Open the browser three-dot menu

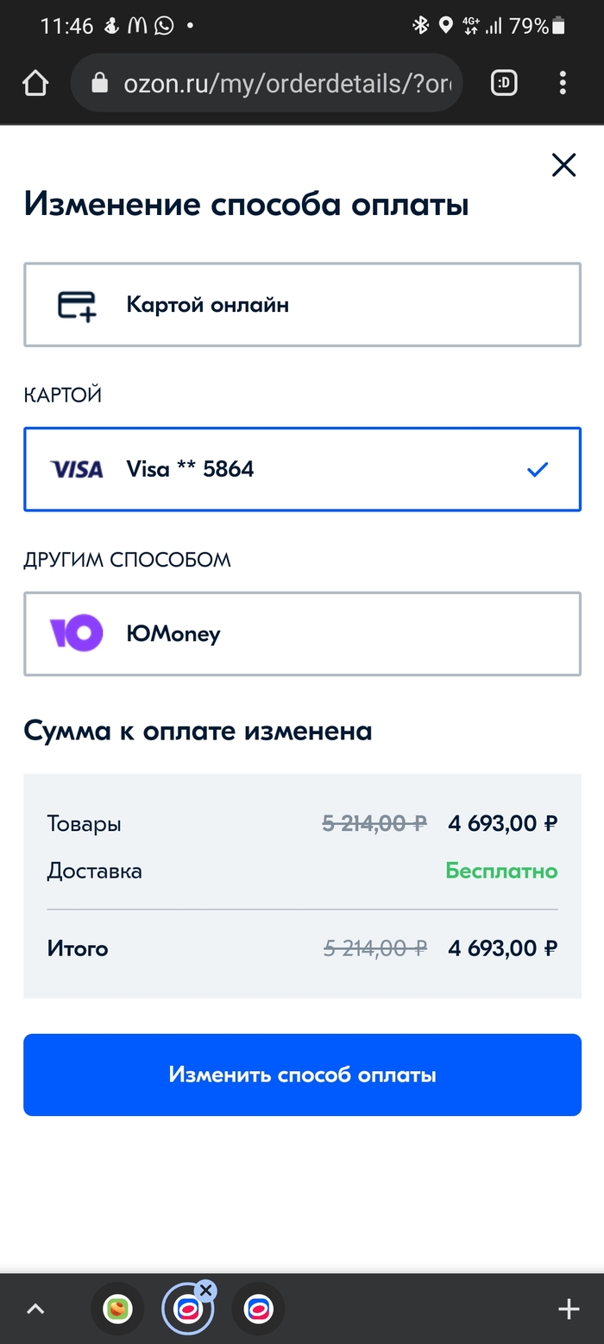(563, 83)
